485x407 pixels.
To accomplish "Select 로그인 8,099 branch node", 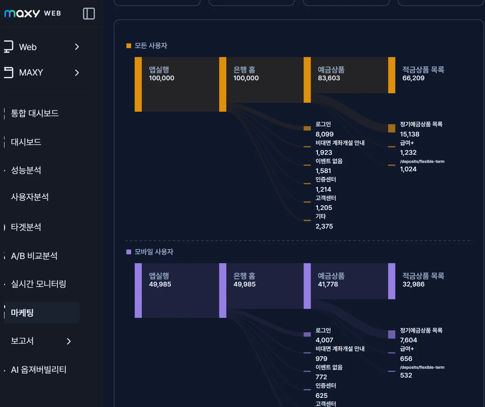I will (x=307, y=128).
